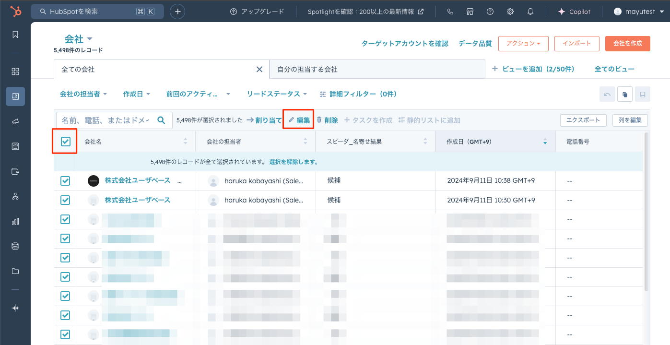Expand the 会社の担当者 filter dropdown
Screen dimensions: 670x345
[x=83, y=94]
